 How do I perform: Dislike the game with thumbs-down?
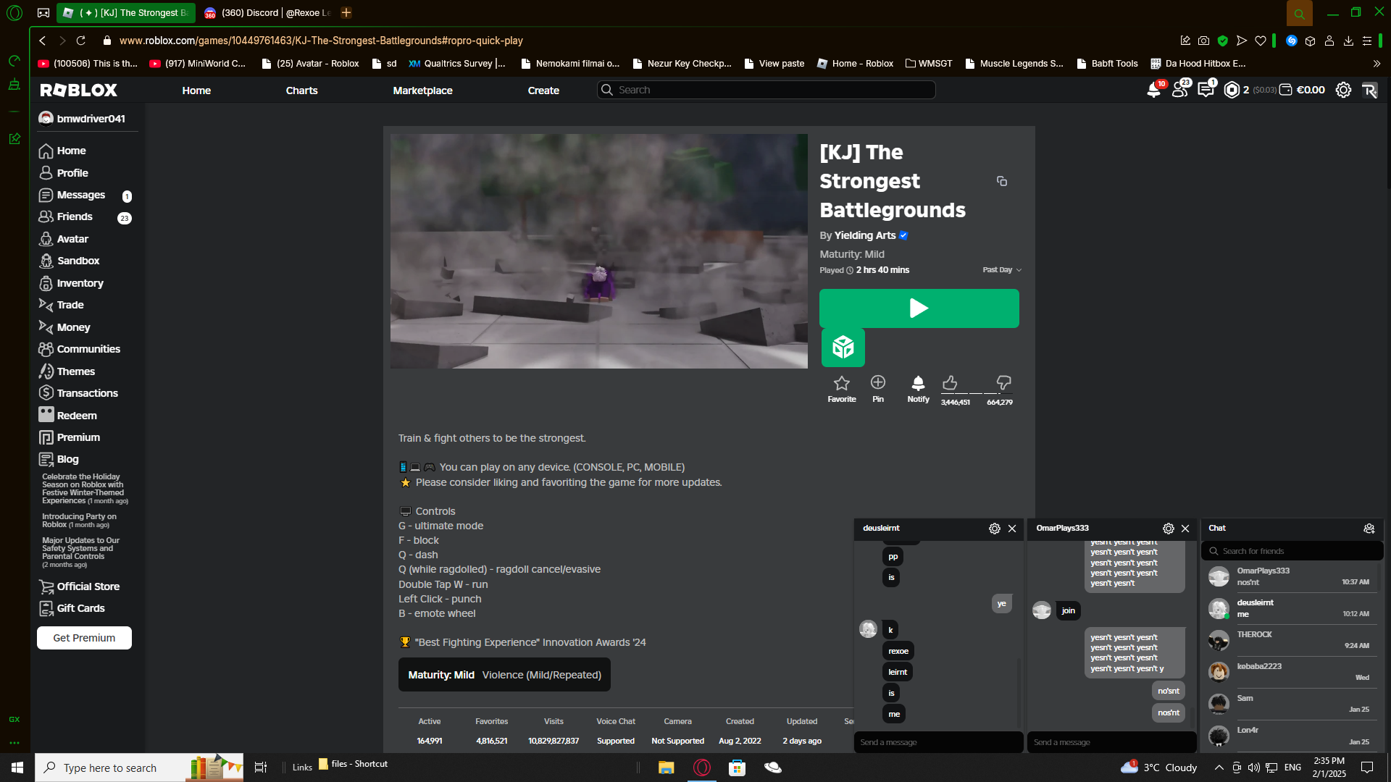point(1003,382)
